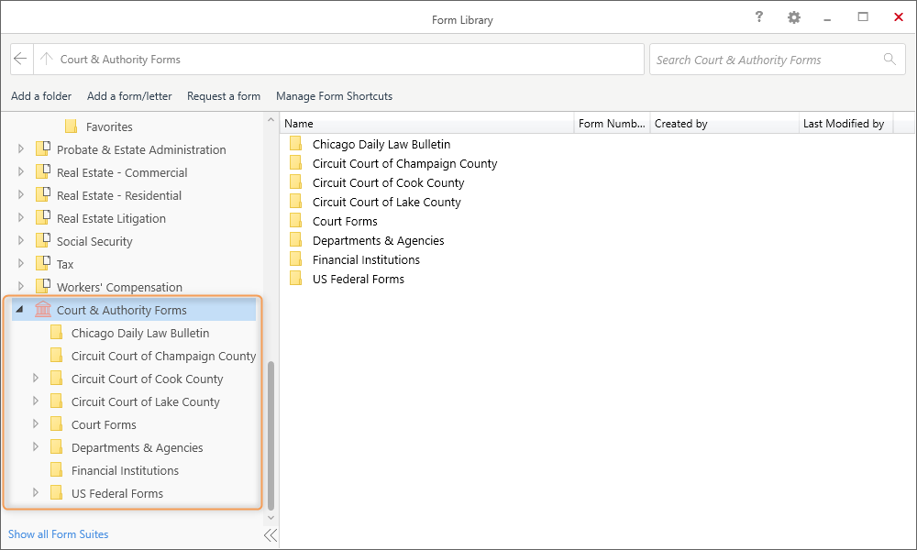Sort by Created by column header
The image size is (917, 550).
pyautogui.click(x=724, y=124)
